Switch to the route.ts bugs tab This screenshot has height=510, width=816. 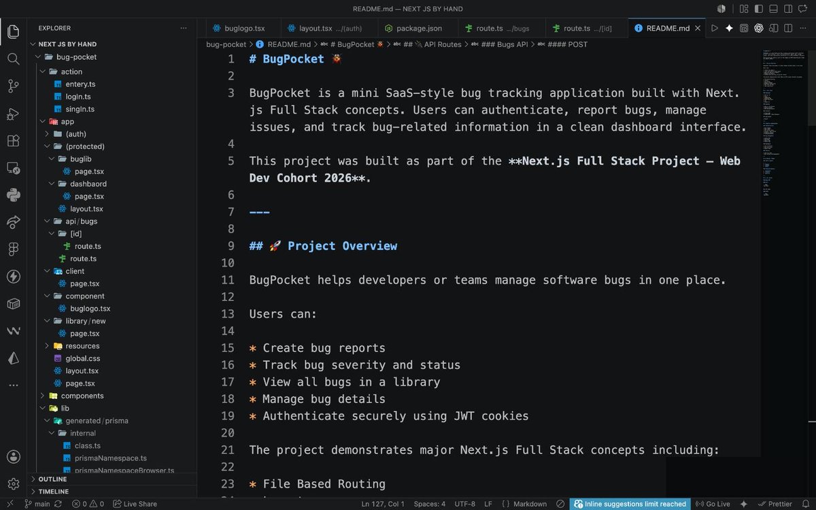[501, 29]
